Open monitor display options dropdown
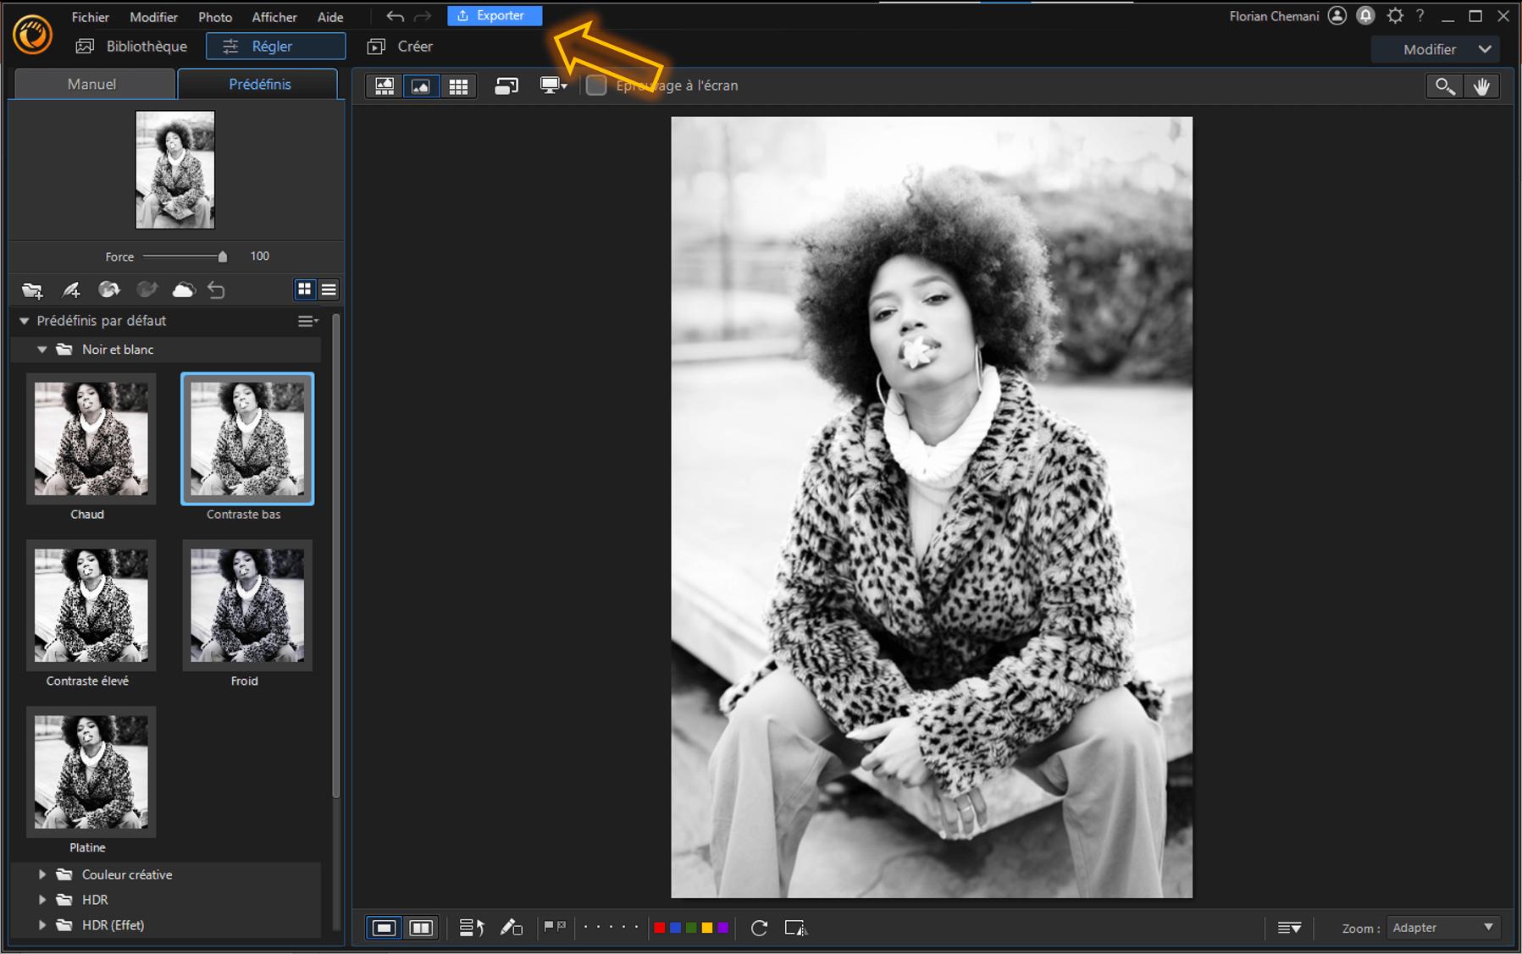Screen dimensions: 1522x954 pyautogui.click(x=554, y=85)
